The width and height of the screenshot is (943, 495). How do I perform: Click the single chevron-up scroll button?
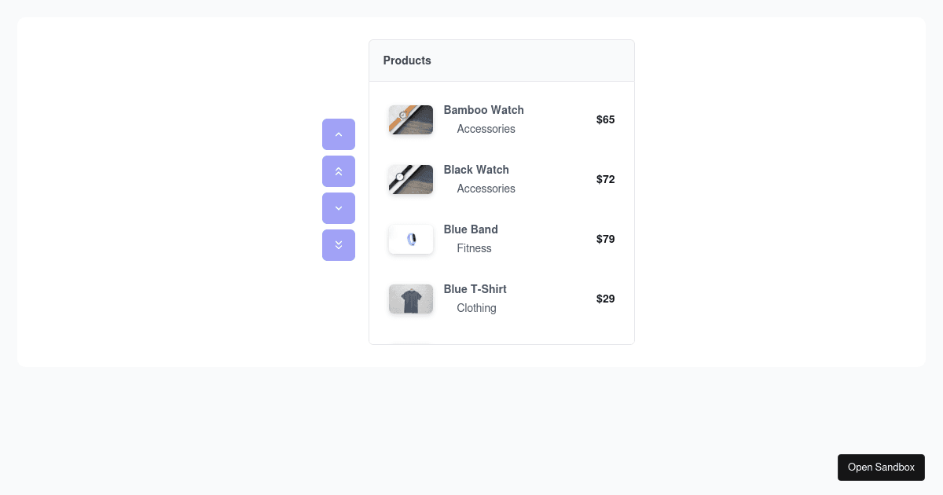[338, 134]
